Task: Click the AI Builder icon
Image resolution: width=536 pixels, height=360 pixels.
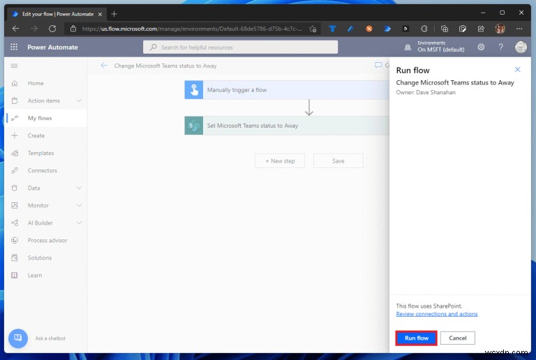Action: (15, 223)
